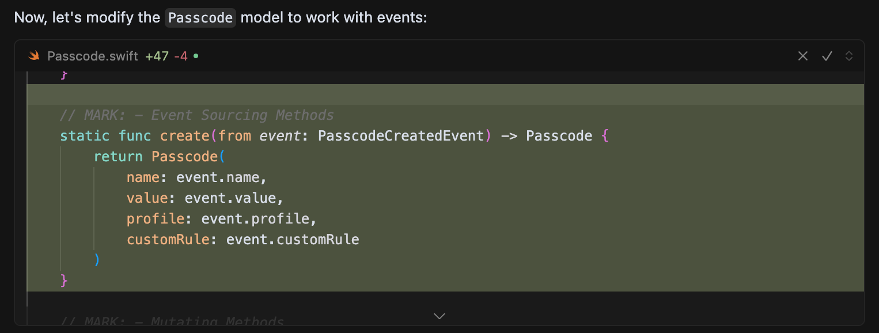Click PasscodeCreatedEvent type in signature
The height and width of the screenshot is (333, 879).
point(400,136)
